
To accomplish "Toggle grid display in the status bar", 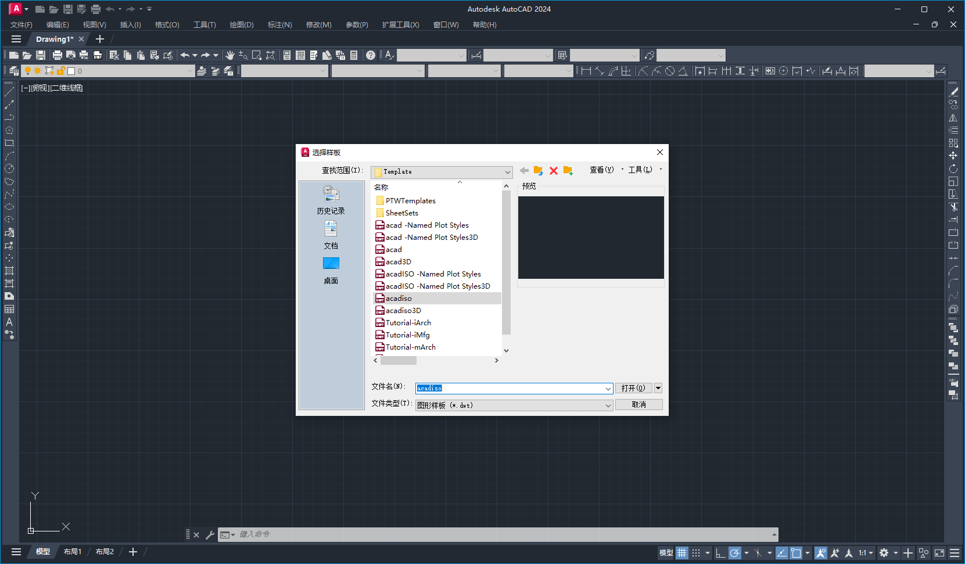I will pos(682,554).
